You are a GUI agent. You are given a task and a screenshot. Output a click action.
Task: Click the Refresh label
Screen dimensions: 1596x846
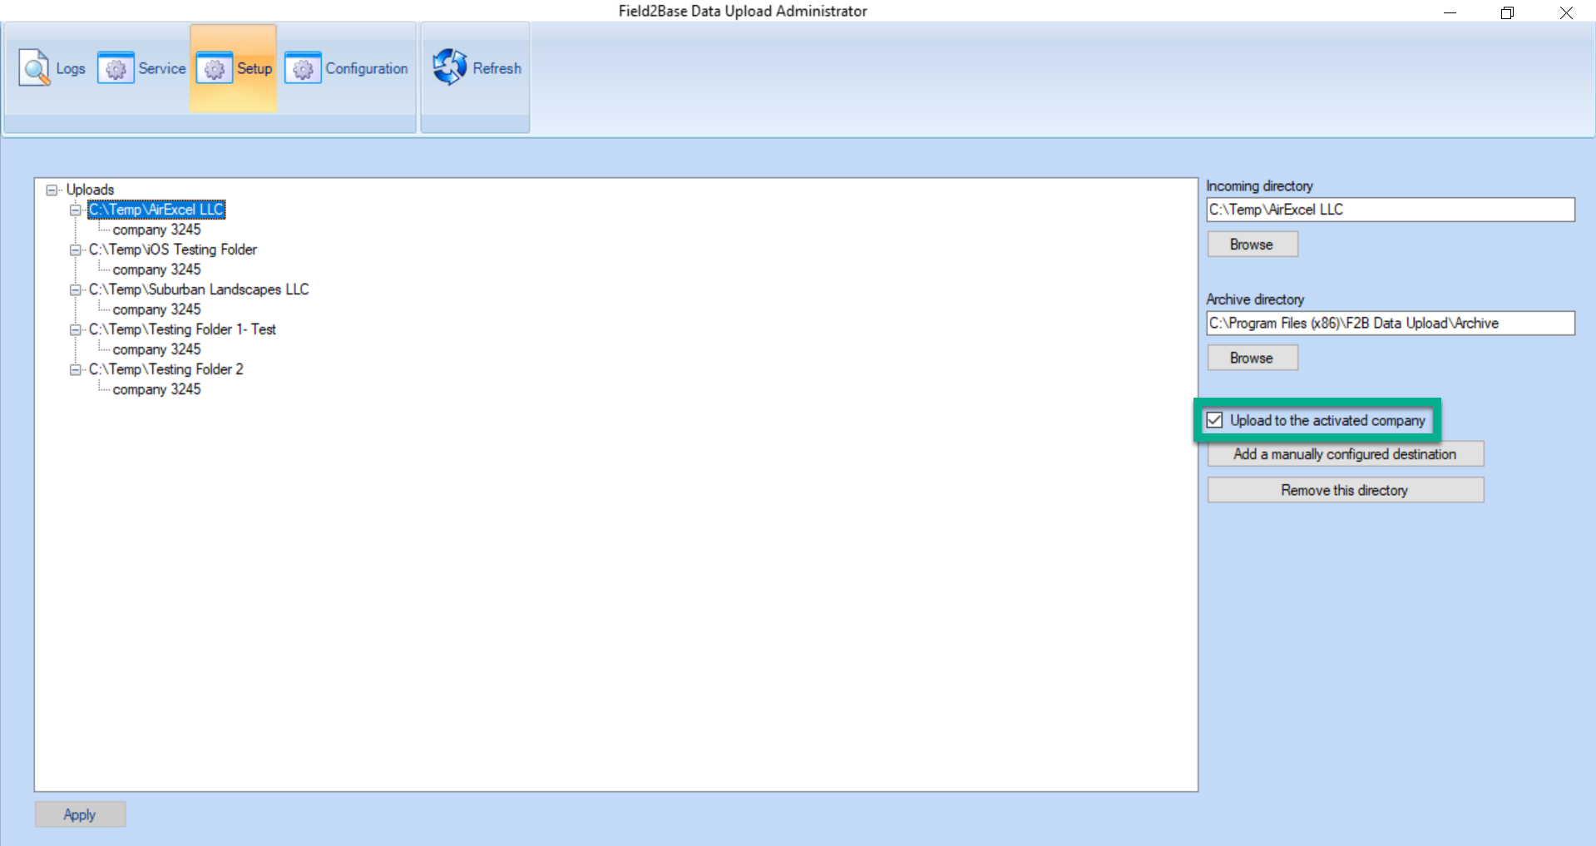tap(497, 68)
